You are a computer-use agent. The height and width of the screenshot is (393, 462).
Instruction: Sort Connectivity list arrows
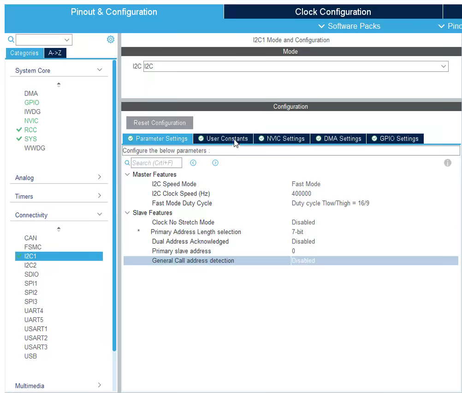59,229
